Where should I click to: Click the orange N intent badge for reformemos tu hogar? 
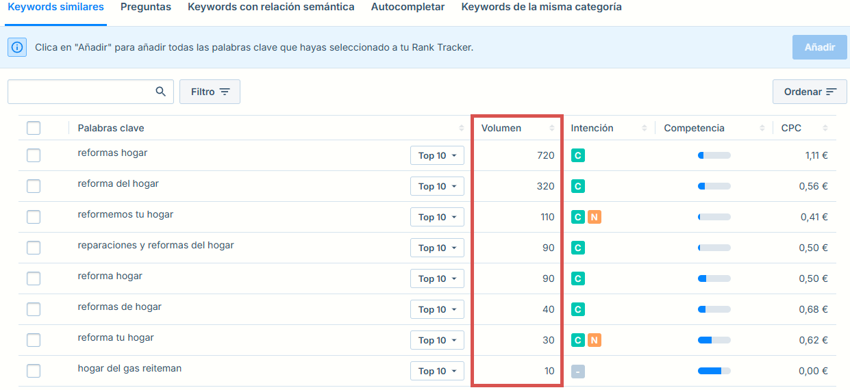click(594, 217)
